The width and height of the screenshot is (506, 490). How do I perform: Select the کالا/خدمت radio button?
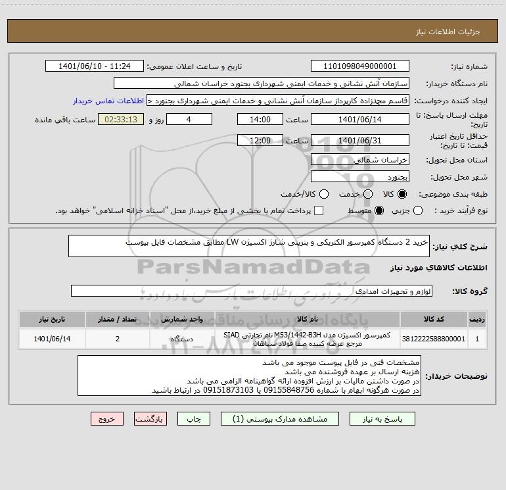tap(324, 194)
